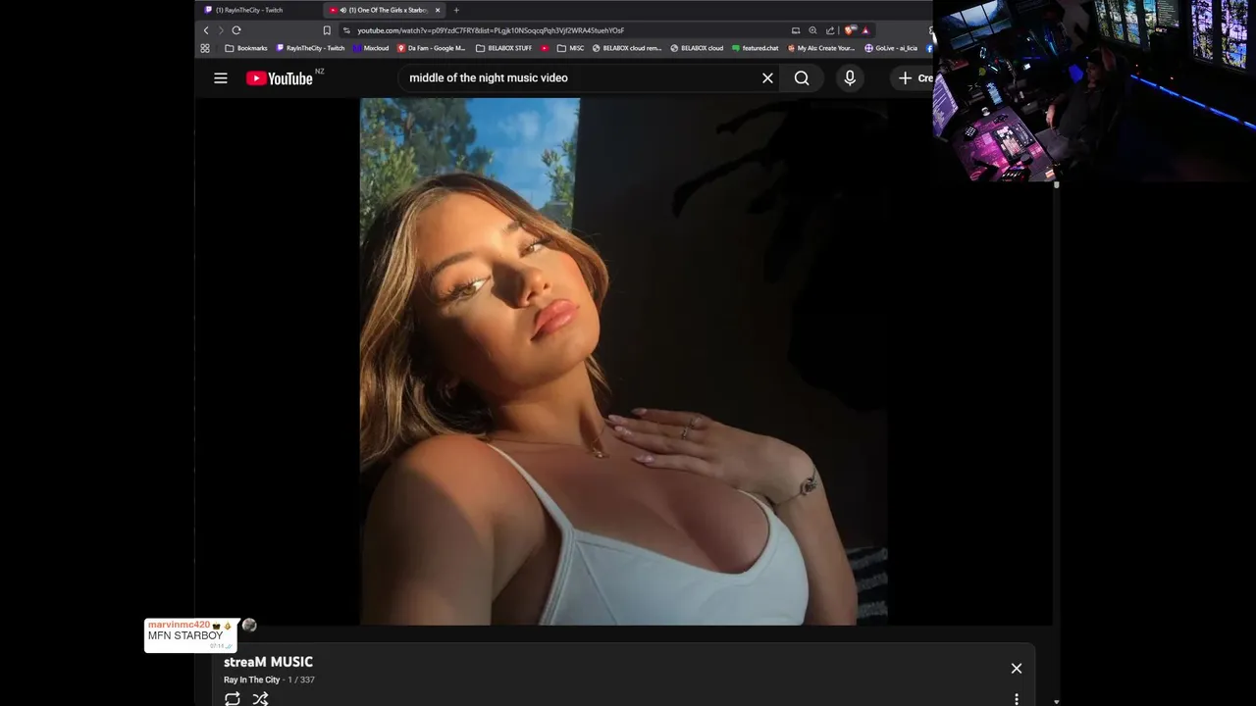Viewport: 1256px width, 706px height.
Task: Run the search with the magnifier button
Action: 802,78
